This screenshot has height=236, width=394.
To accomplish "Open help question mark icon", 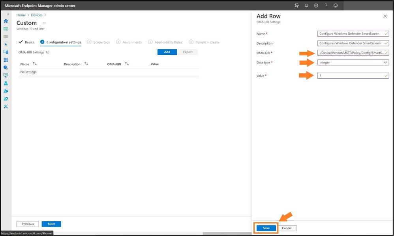I will coord(326,6).
